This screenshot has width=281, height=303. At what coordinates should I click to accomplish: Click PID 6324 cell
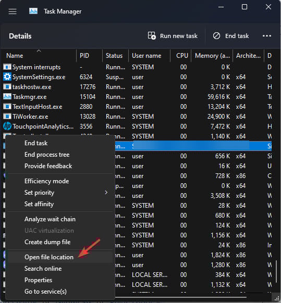point(86,77)
